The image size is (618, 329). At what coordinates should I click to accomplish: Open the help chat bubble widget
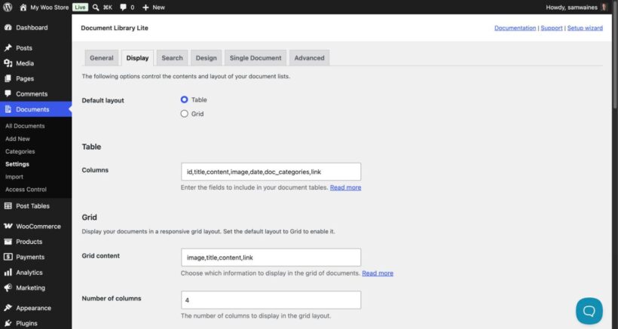click(x=589, y=311)
